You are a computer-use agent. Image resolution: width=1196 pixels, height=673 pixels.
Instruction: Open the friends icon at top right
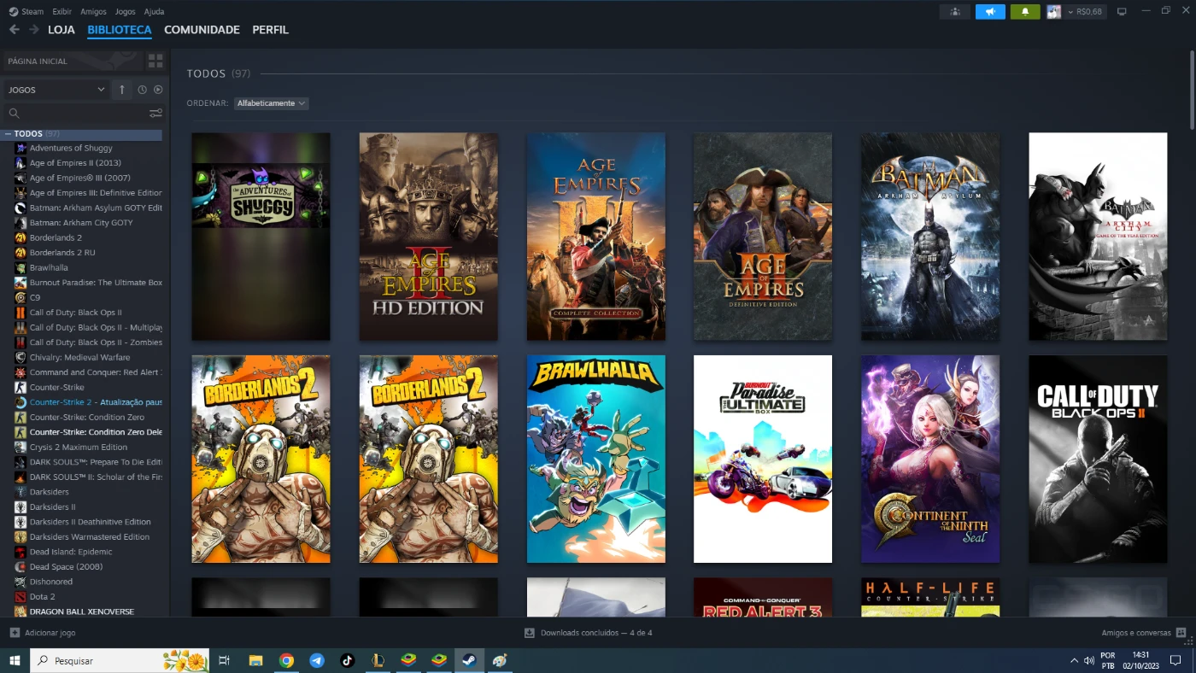(954, 11)
